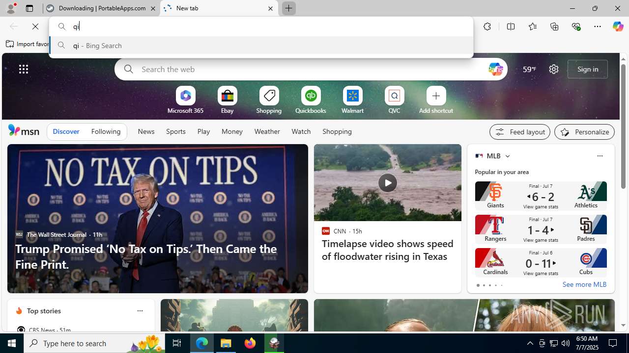This screenshot has width=629, height=353.
Task: Click the Feed layout button
Action: tap(519, 132)
